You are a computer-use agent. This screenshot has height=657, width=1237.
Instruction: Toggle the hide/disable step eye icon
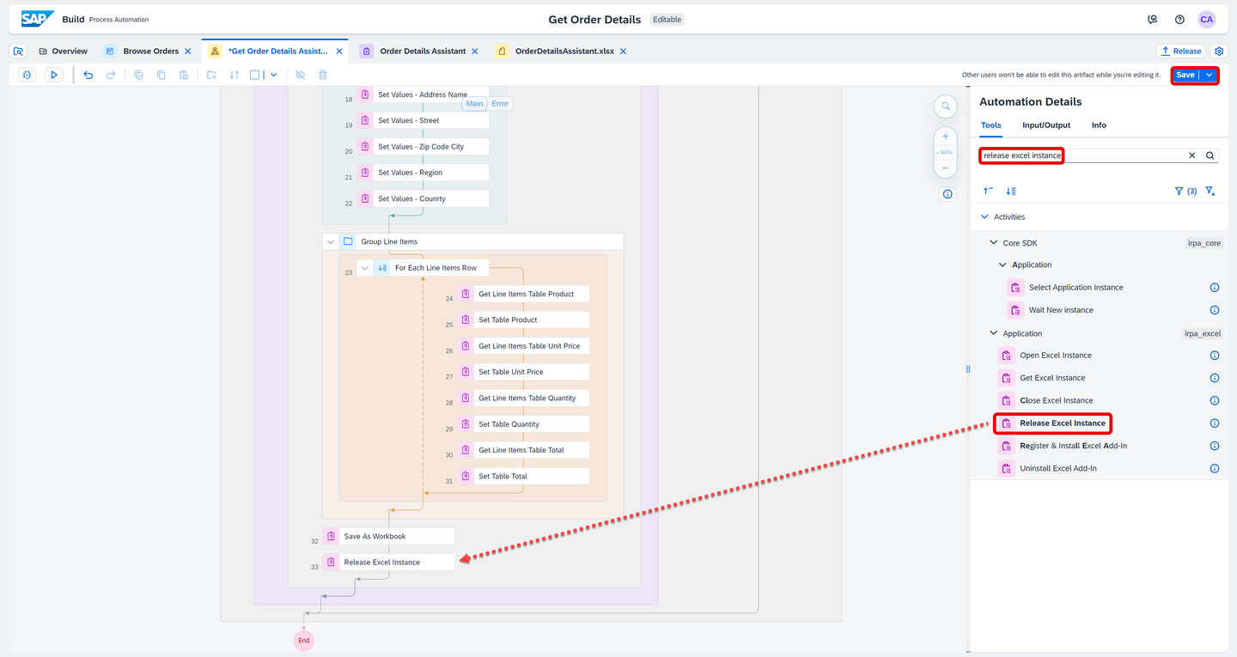[300, 75]
